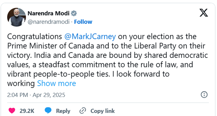This screenshot has width=217, height=116.
Task: Click the blue reply bubble icon
Action: [x=48, y=110]
